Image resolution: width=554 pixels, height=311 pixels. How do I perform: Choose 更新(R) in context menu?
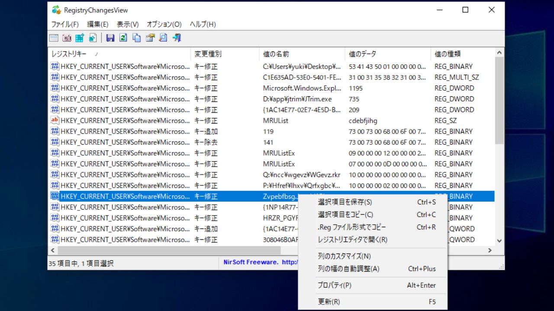point(373,301)
